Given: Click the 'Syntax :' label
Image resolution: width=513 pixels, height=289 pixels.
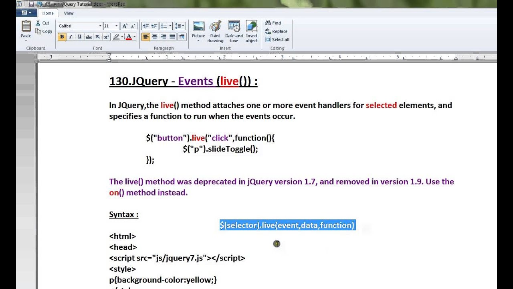Looking at the screenshot, I should pyautogui.click(x=124, y=214).
